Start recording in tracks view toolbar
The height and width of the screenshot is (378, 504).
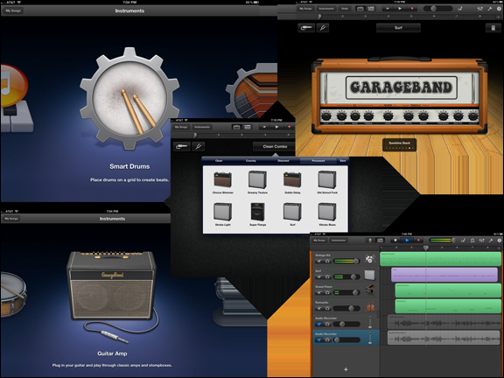point(418,240)
